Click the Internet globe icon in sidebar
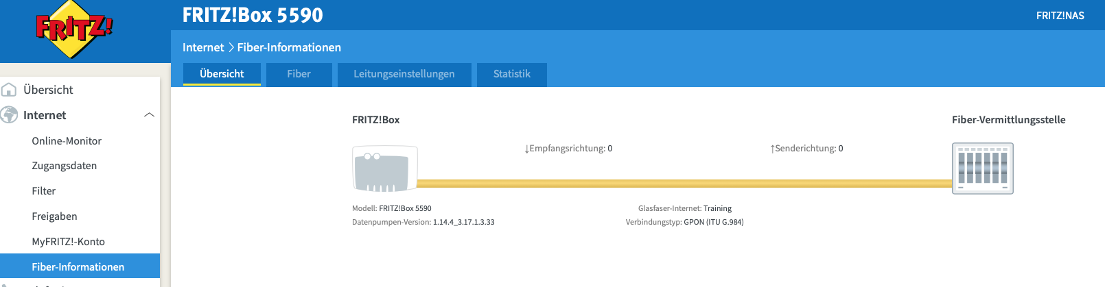The image size is (1105, 287). (x=9, y=115)
